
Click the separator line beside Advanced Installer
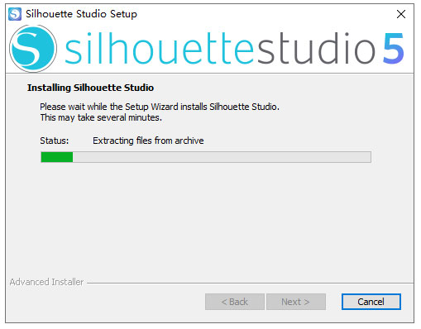coord(250,283)
